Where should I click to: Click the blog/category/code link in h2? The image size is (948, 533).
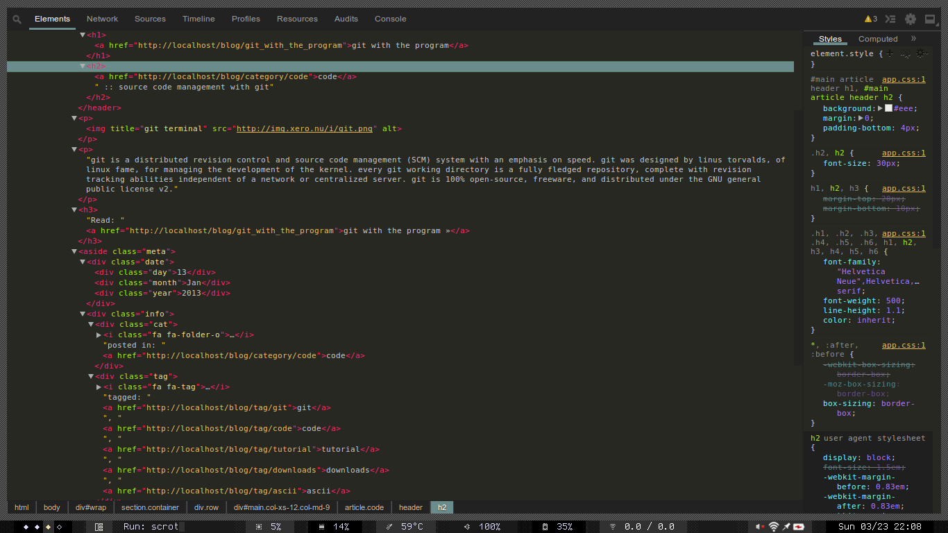pos(222,76)
